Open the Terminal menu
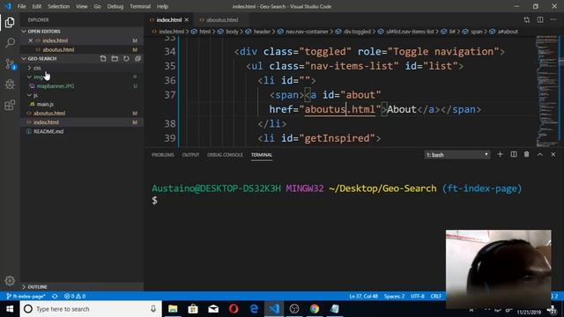The image size is (564, 317). point(140,6)
